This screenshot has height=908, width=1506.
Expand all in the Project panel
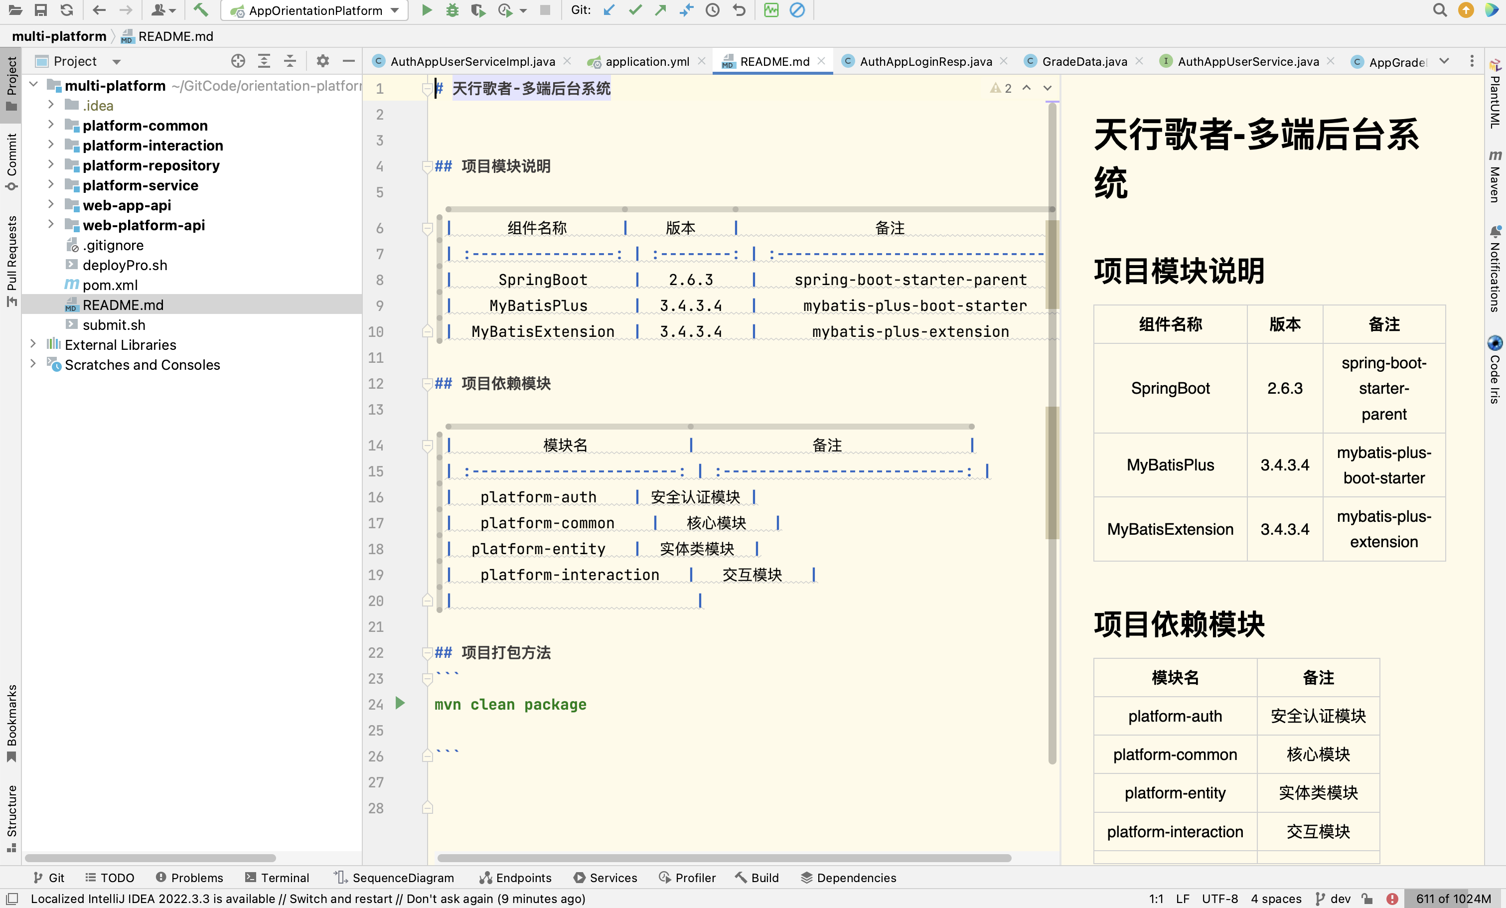(264, 60)
